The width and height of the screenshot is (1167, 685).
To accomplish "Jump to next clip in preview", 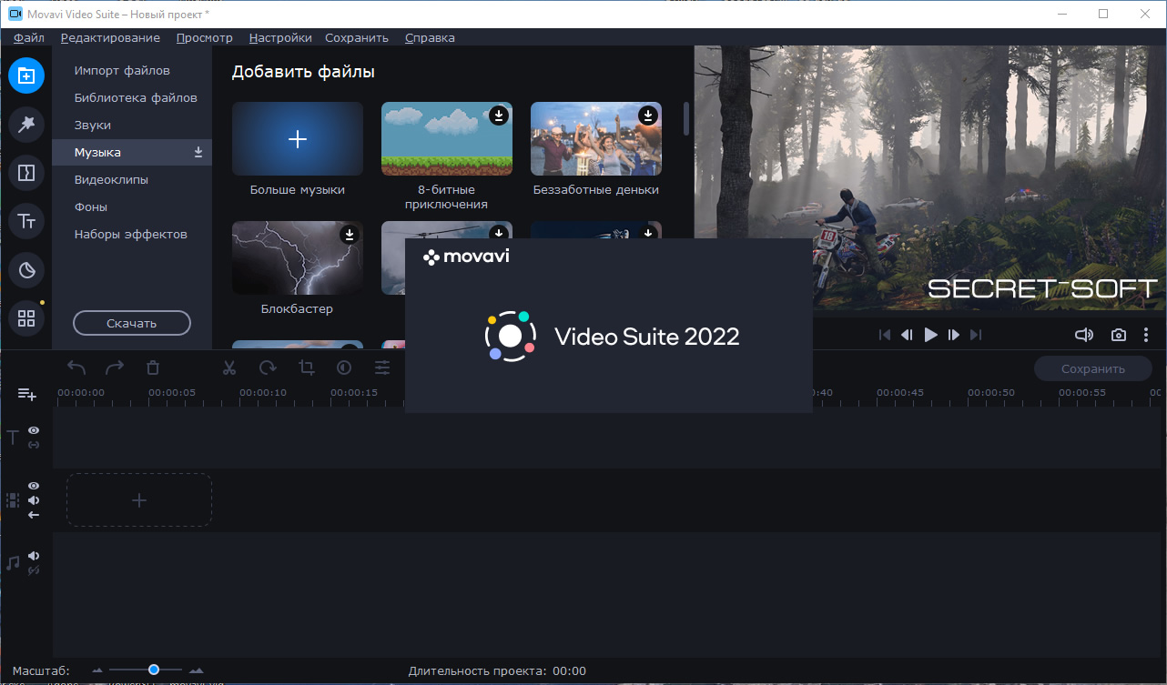I will click(976, 335).
